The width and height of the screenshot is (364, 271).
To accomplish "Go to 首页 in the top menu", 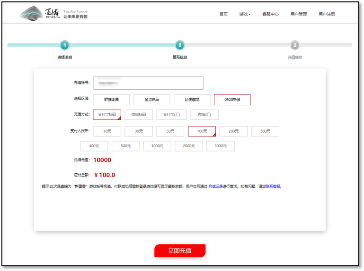I will point(223,14).
